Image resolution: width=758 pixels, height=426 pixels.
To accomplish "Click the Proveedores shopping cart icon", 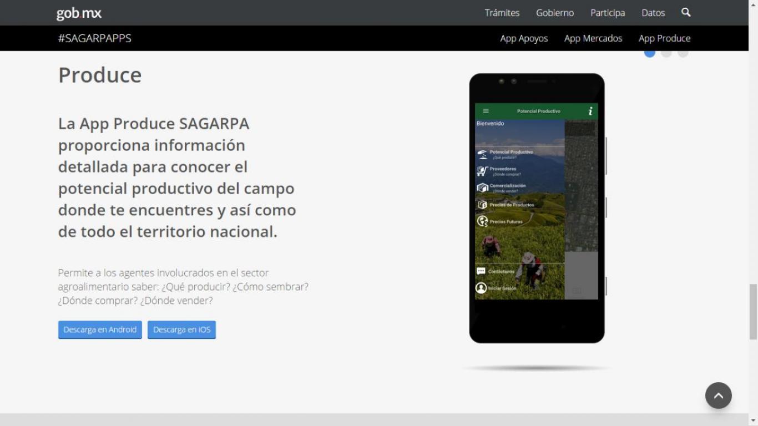I will 482,170.
